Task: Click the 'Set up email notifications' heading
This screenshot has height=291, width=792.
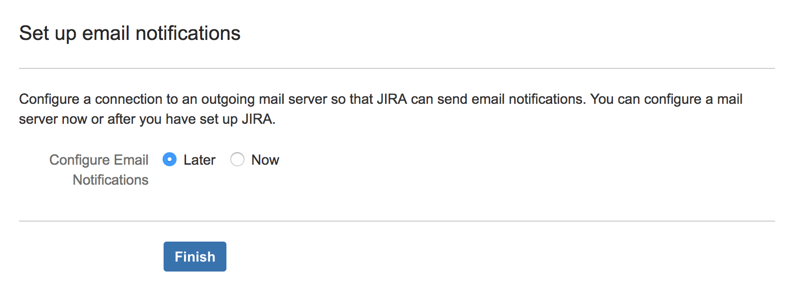Action: 130,33
